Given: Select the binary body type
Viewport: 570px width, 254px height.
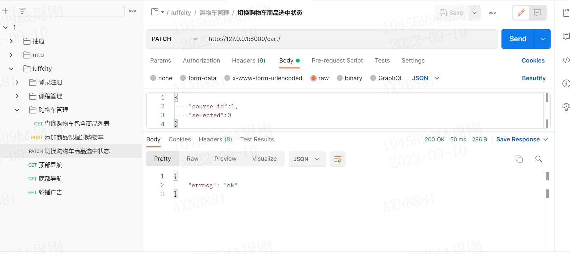Looking at the screenshot, I should [x=340, y=78].
